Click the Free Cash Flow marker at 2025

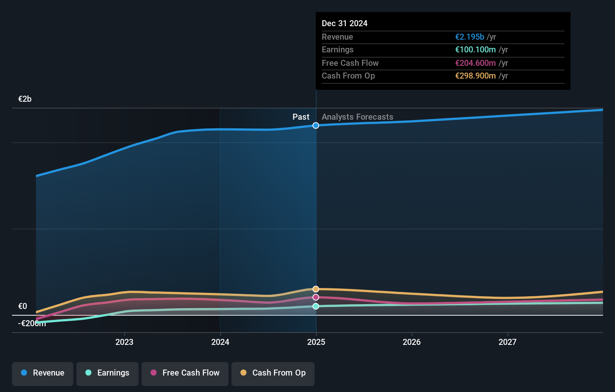(316, 297)
